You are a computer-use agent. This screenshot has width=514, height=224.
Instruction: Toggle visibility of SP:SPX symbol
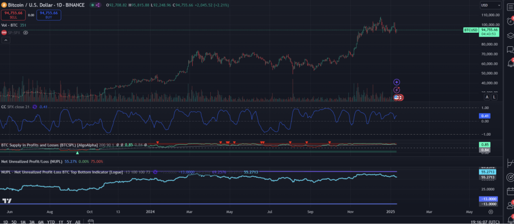pos(26,32)
